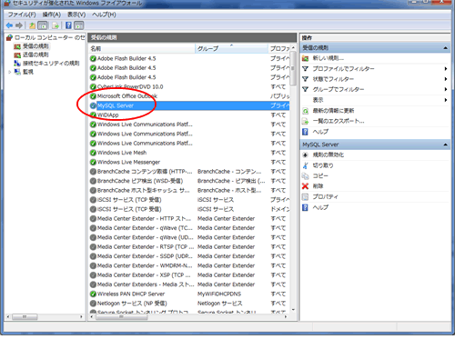
Task: Click the blue Help toolbar icon
Action: [x=68, y=25]
